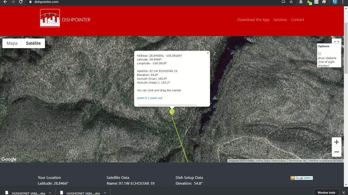
Task: Click the browser back arrow
Action: coord(5,2)
